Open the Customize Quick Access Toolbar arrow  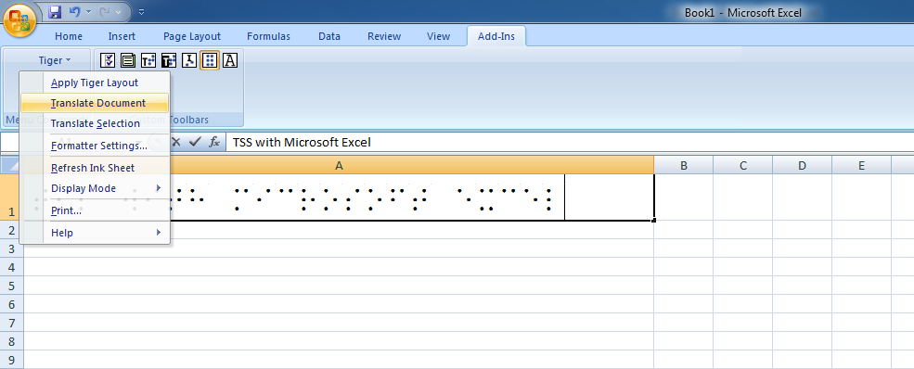[x=142, y=12]
